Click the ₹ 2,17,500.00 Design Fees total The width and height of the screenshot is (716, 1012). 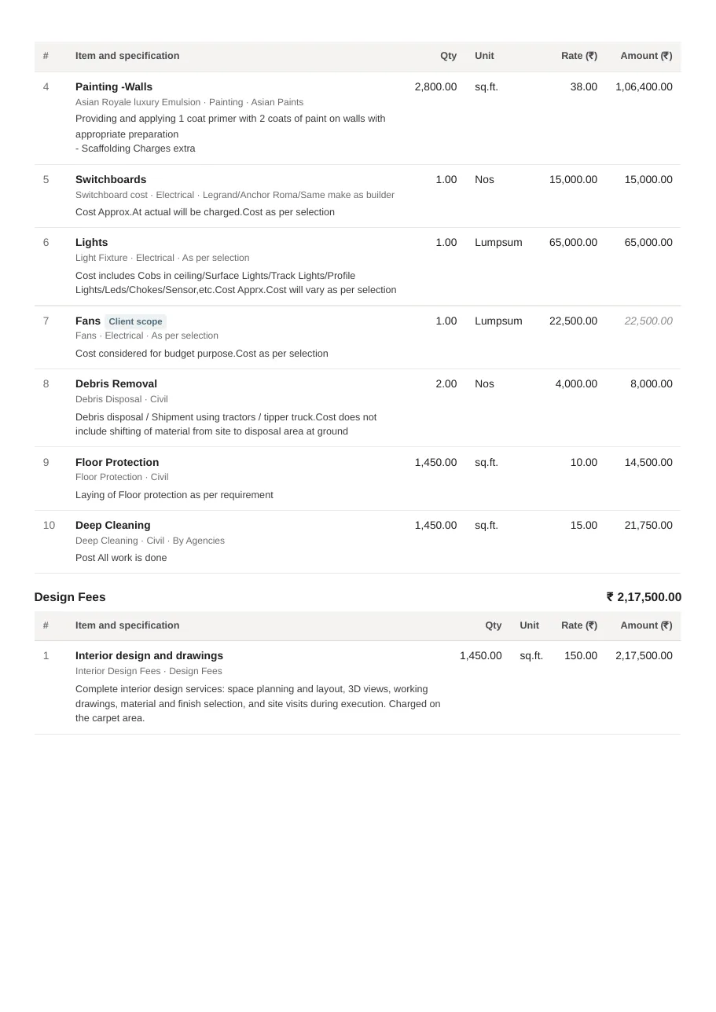pos(644,597)
